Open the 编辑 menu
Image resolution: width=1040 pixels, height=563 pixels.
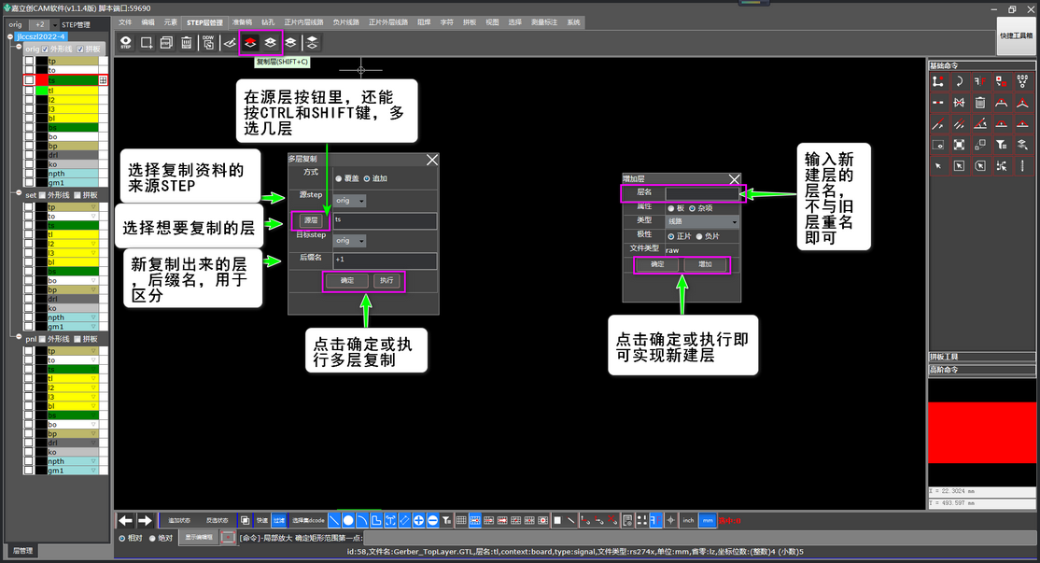(148, 22)
